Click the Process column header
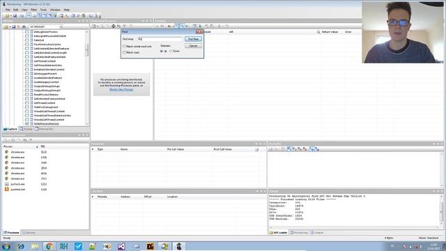Screen dimensions: 446x251 [20, 146]
